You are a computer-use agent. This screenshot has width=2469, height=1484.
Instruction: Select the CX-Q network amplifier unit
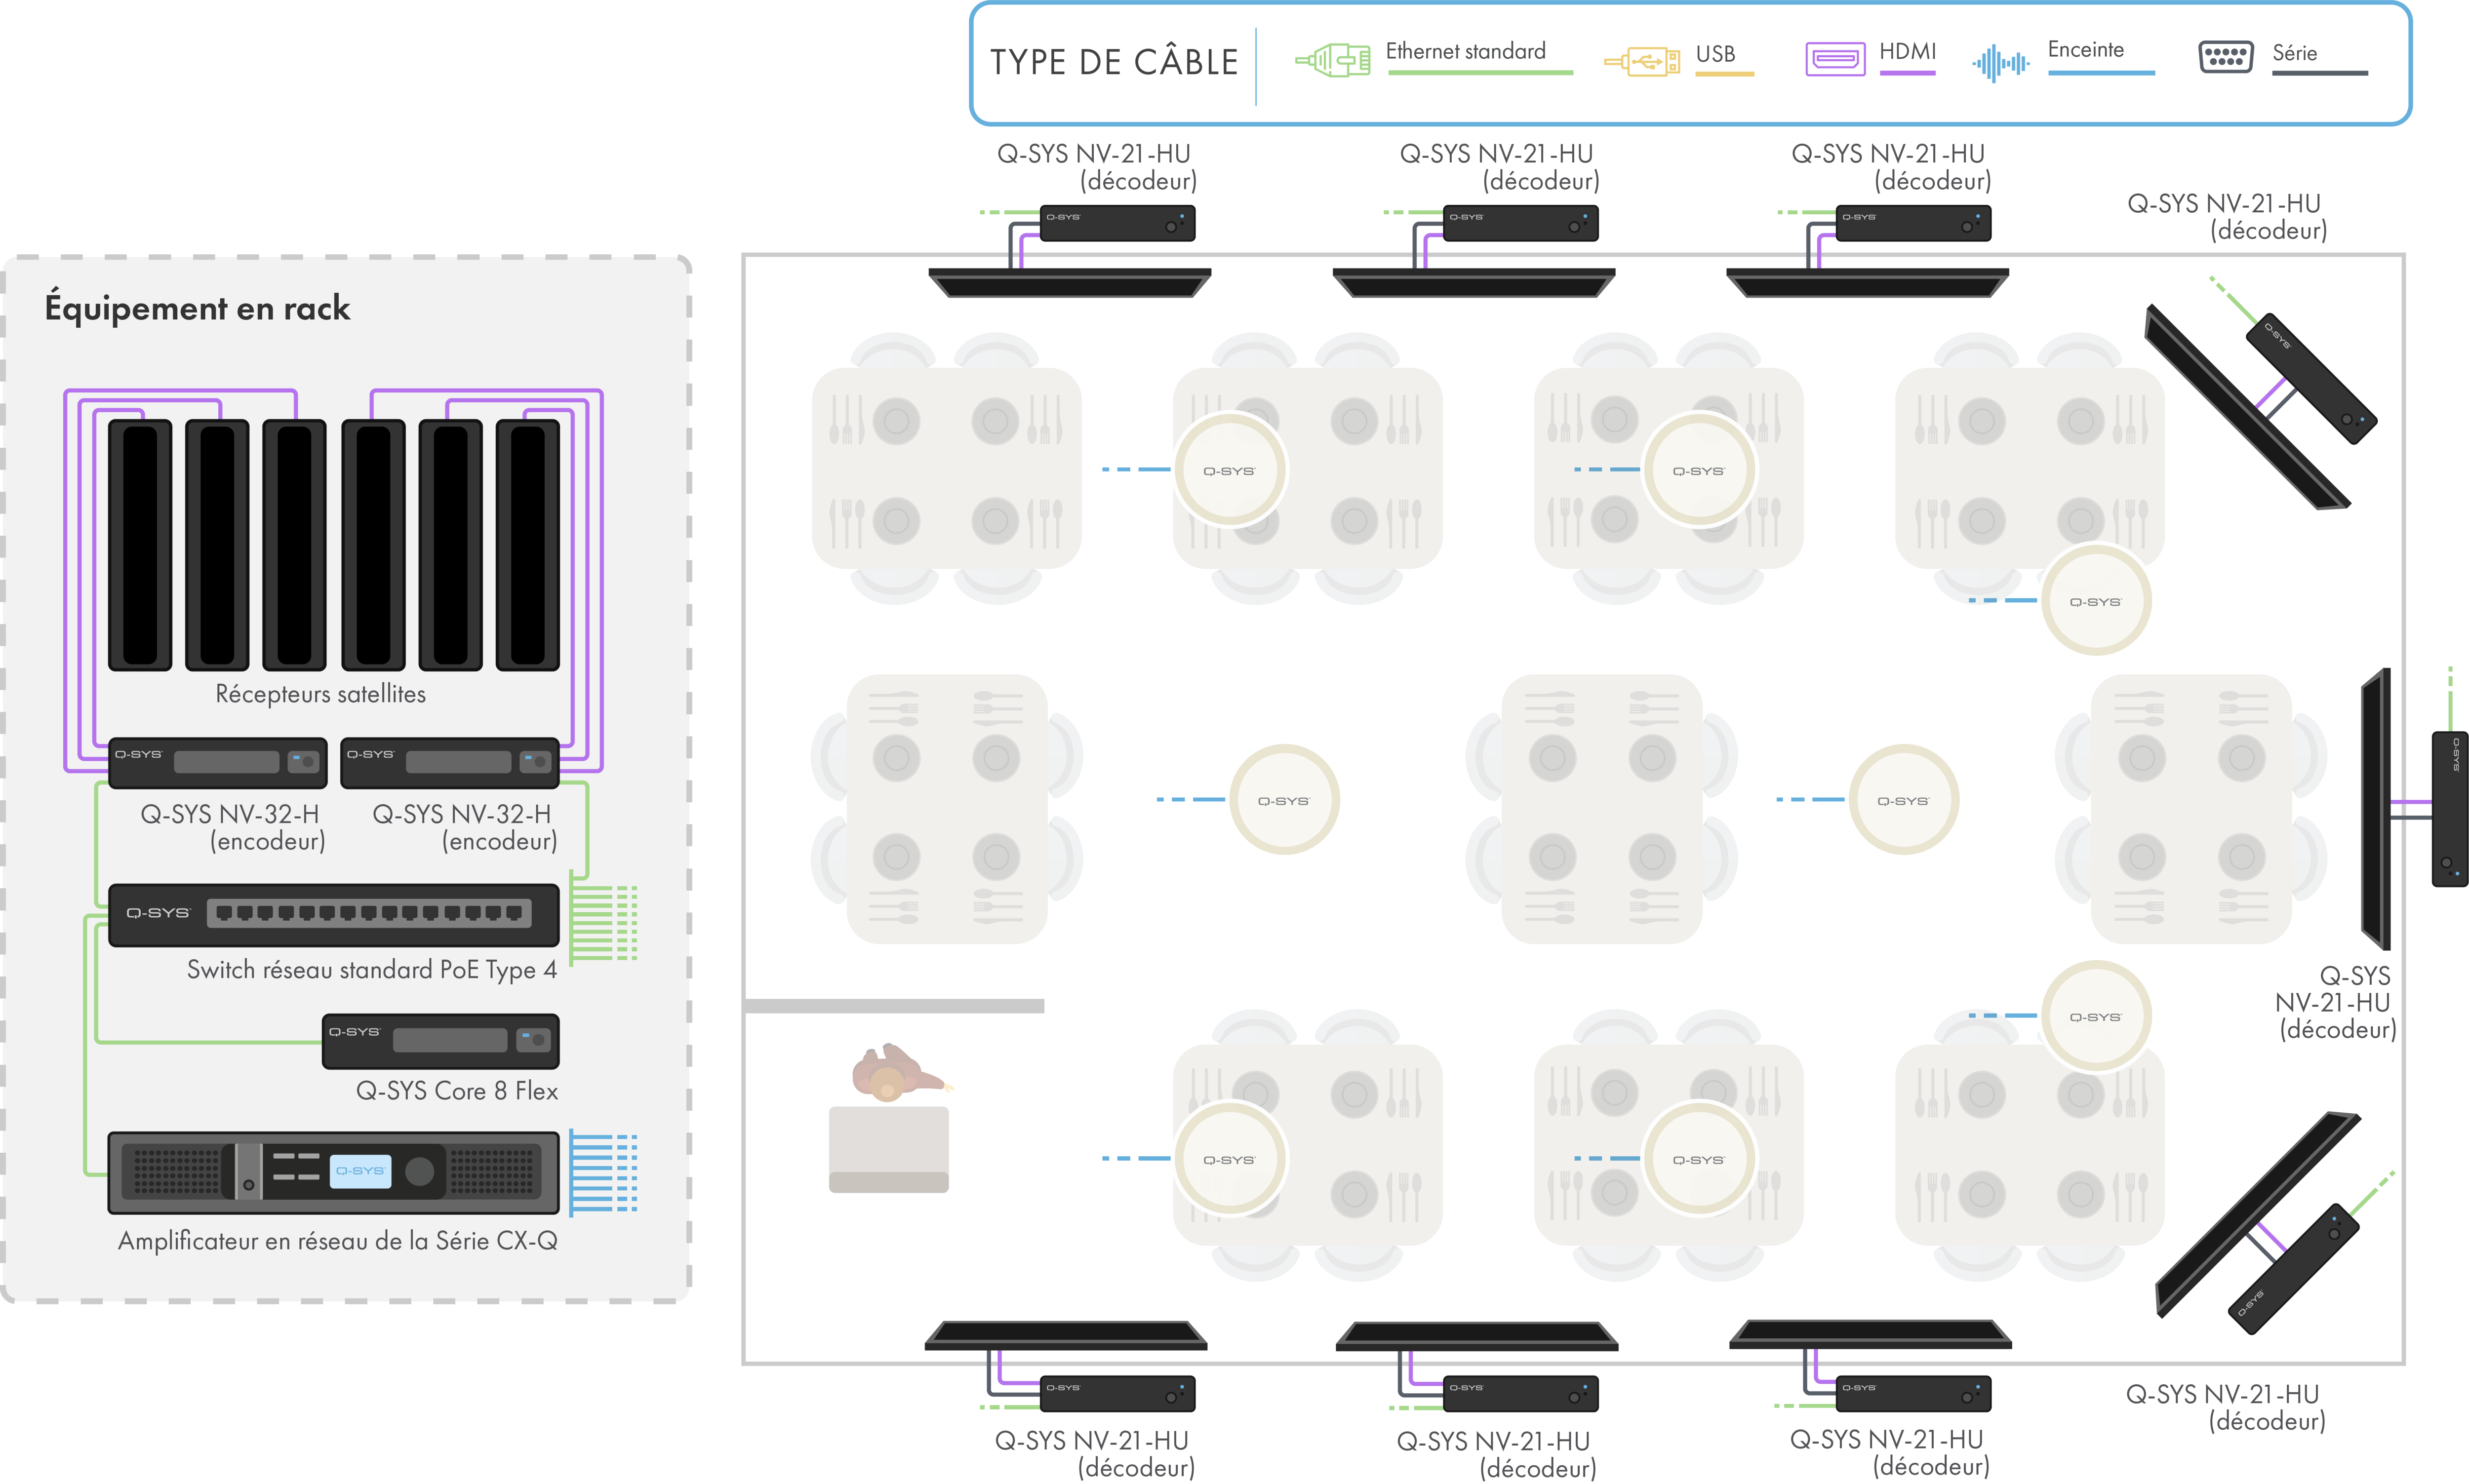pos(333,1172)
